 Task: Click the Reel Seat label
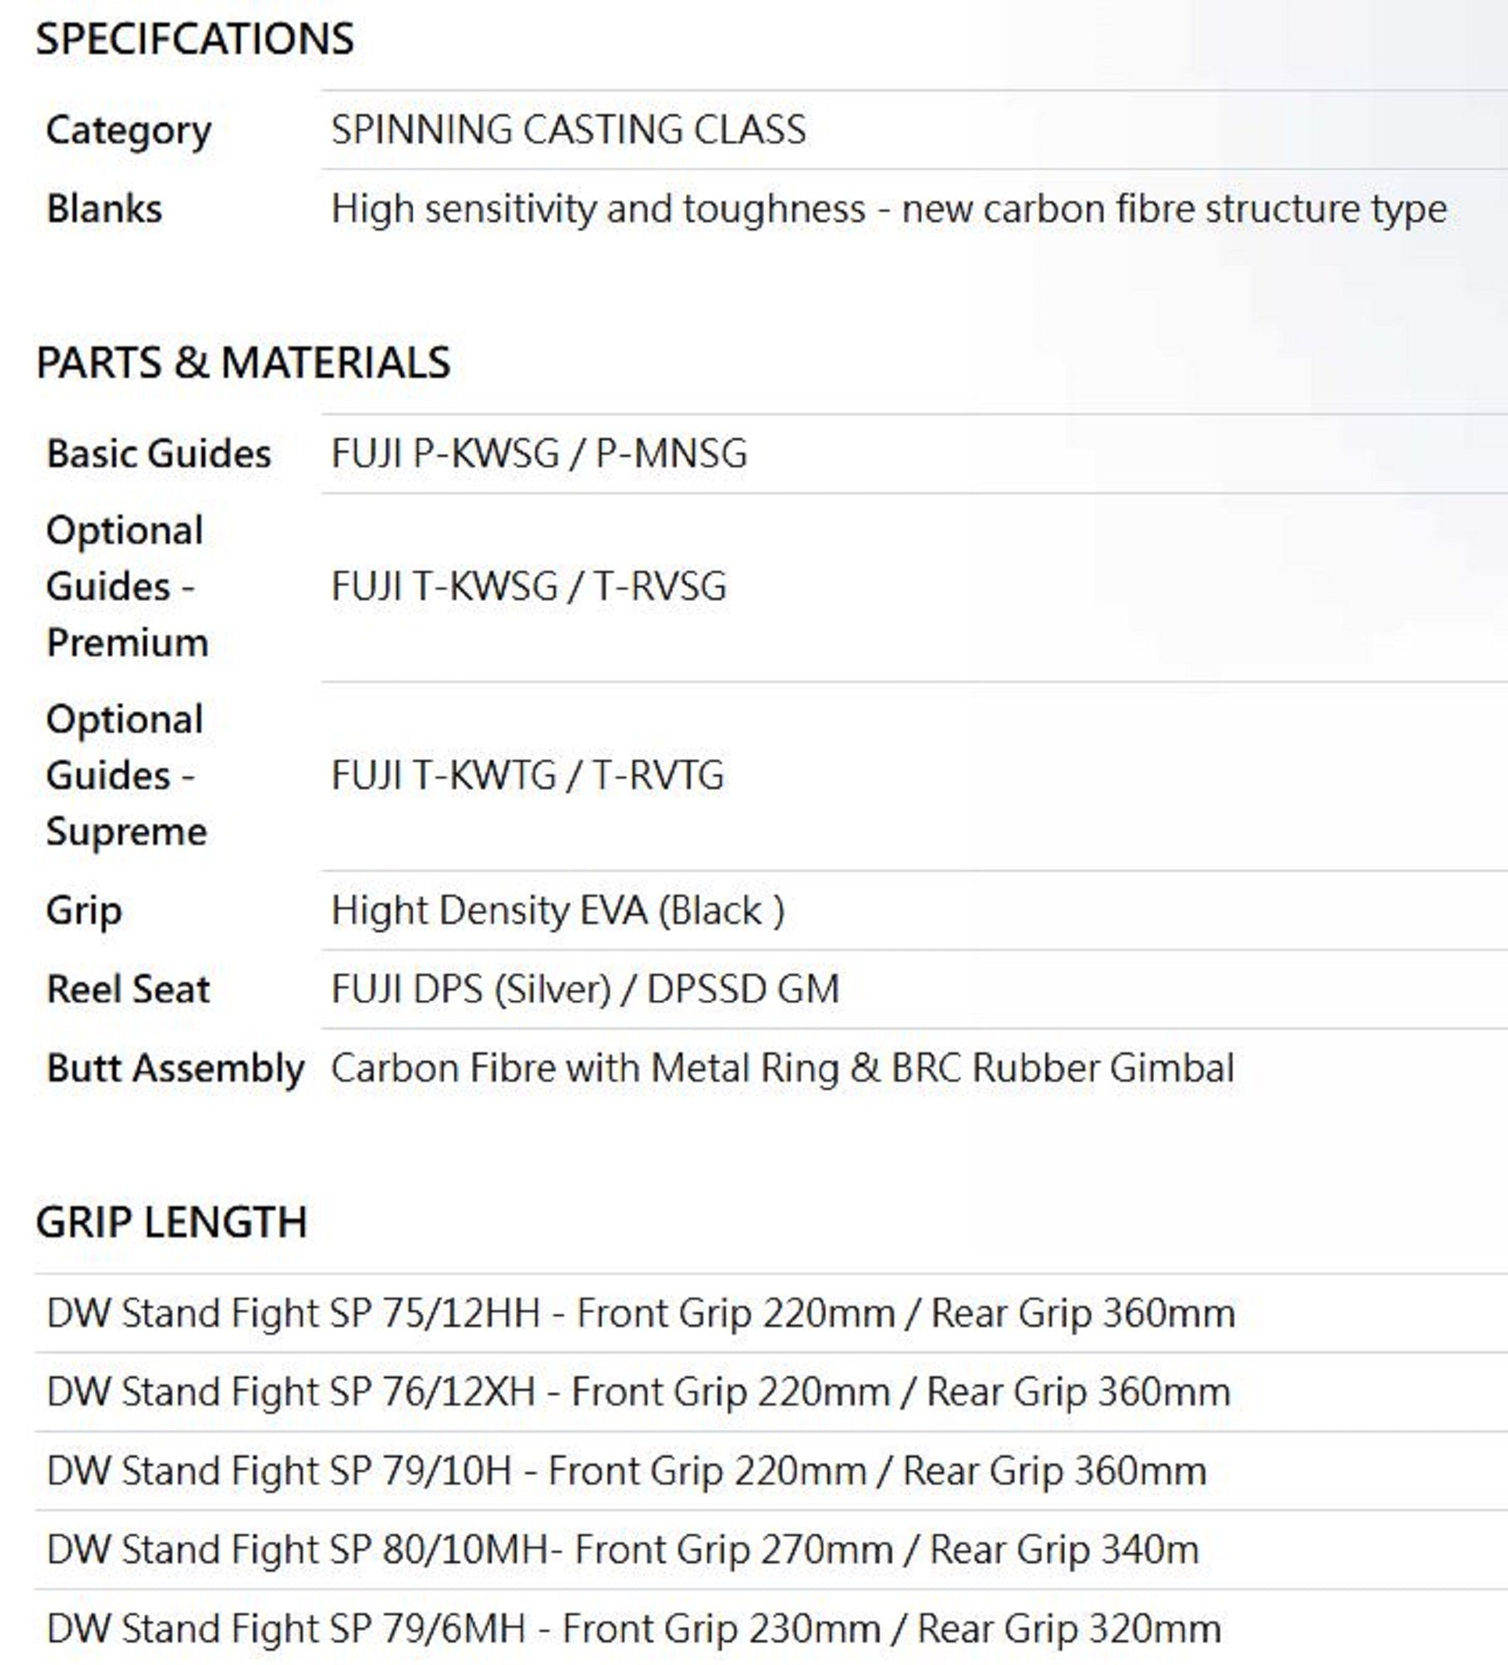[x=128, y=990]
